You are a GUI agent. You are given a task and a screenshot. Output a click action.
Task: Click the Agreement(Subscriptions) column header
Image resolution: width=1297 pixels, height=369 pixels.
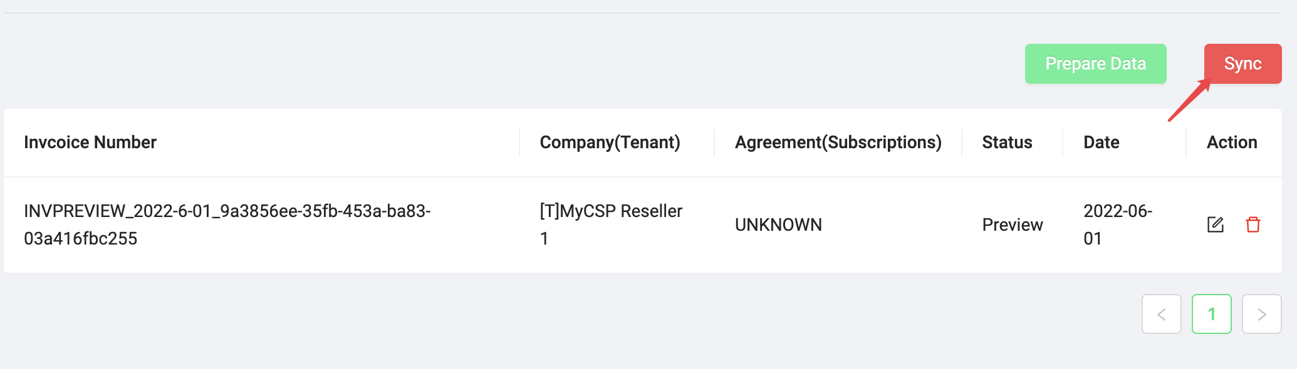tap(838, 142)
